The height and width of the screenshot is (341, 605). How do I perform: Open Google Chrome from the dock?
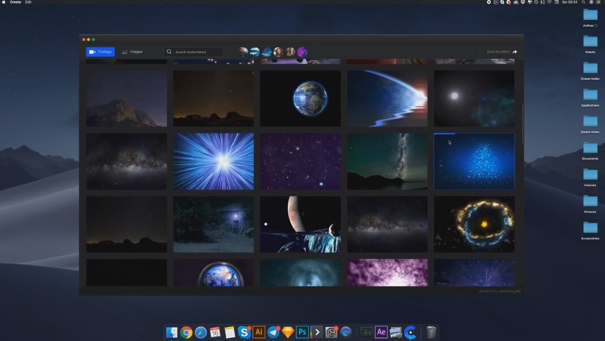click(186, 332)
